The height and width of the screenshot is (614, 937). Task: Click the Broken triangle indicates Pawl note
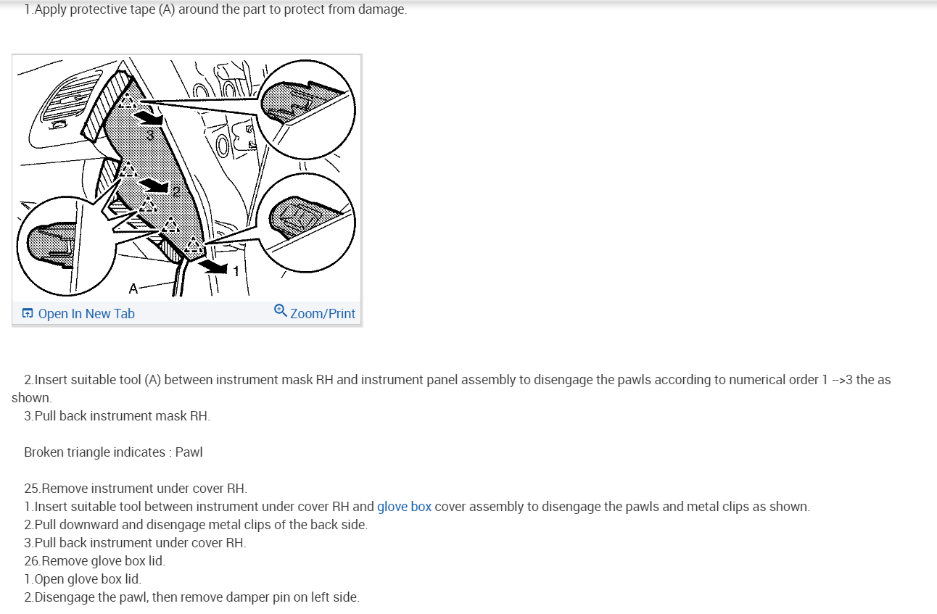click(x=113, y=452)
